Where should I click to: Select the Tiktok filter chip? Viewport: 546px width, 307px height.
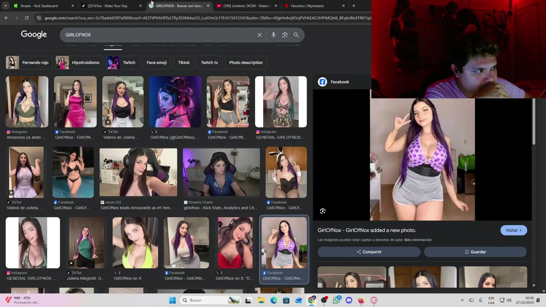(184, 63)
